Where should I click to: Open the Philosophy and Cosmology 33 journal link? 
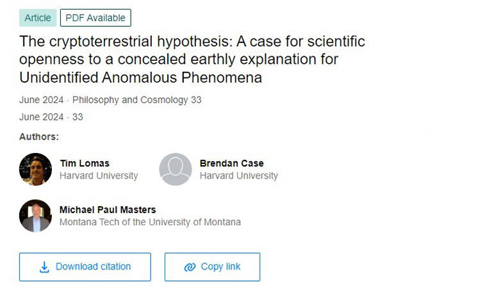137,100
